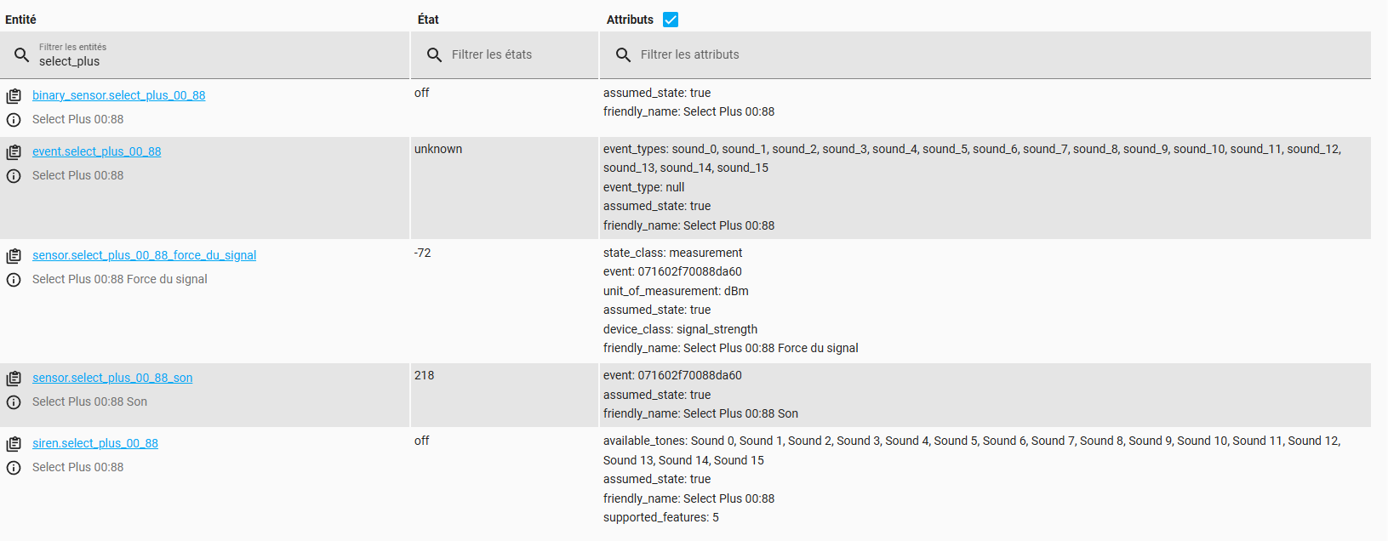Click the off state of binary_sensor row

point(421,93)
